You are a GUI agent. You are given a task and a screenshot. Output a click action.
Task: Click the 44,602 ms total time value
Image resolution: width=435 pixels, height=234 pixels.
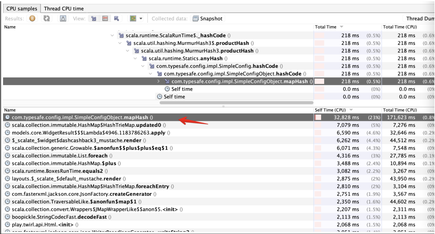click(x=402, y=201)
